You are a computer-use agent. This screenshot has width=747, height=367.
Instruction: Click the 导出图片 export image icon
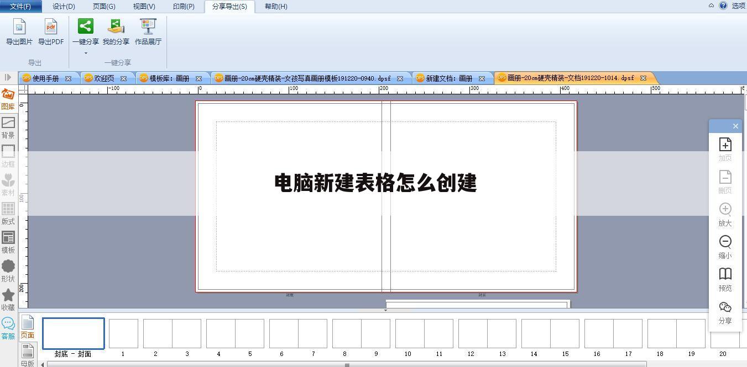(19, 33)
